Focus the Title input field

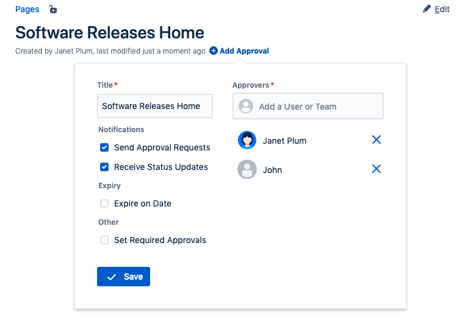click(154, 106)
